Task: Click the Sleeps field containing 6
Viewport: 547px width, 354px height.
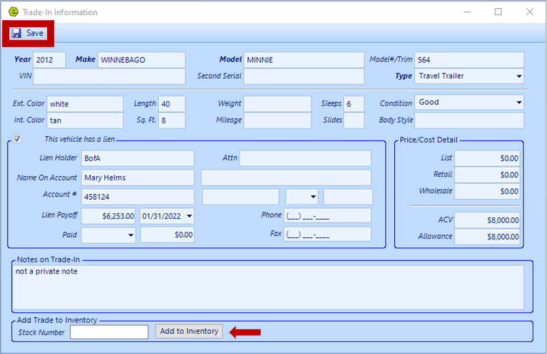Action: (354, 104)
